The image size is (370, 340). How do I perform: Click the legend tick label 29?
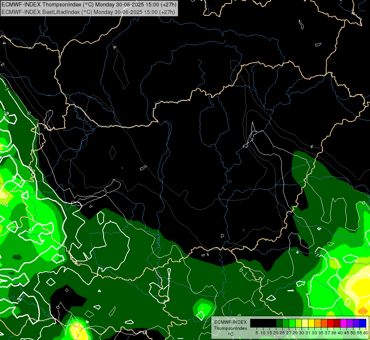295,333
